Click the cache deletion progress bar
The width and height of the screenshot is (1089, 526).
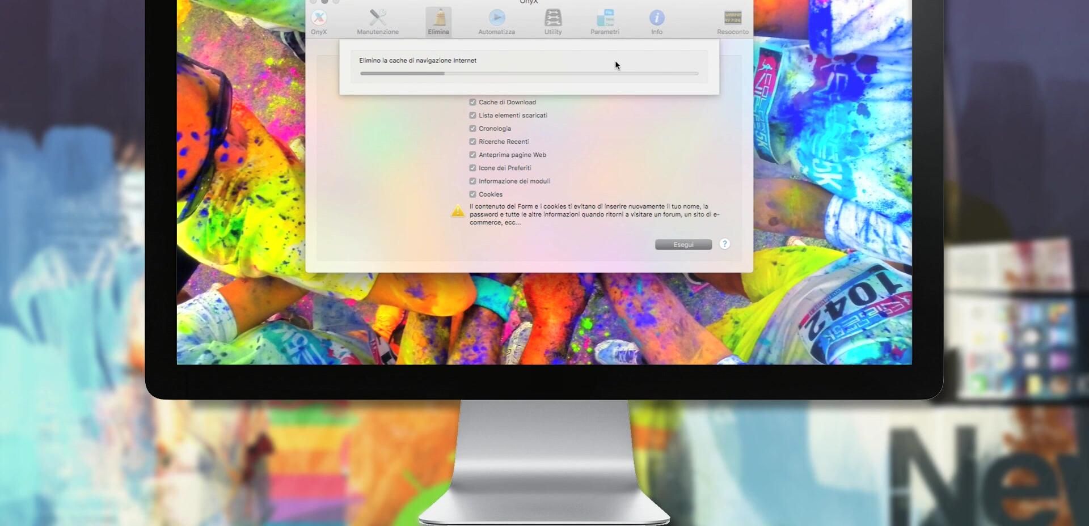click(529, 74)
